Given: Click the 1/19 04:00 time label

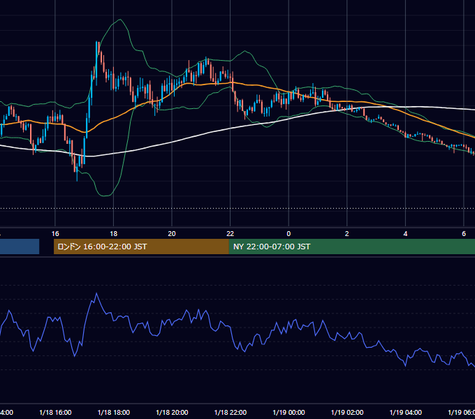Looking at the screenshot, I should coord(406,412).
